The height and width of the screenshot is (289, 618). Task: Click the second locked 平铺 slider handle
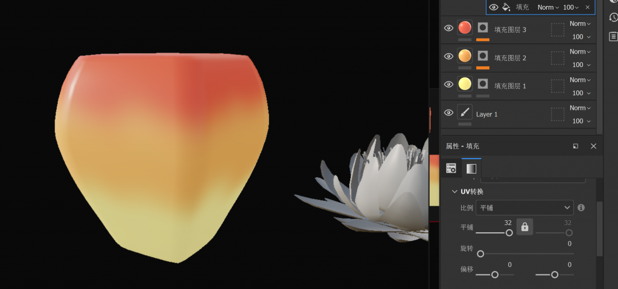569,233
